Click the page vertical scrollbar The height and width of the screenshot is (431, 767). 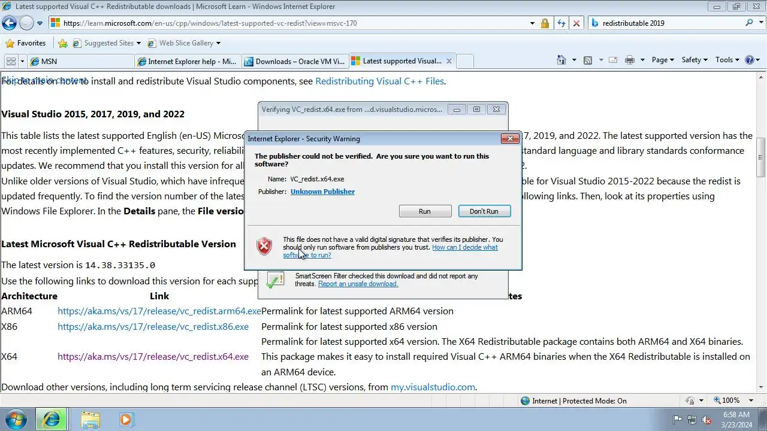(761, 233)
